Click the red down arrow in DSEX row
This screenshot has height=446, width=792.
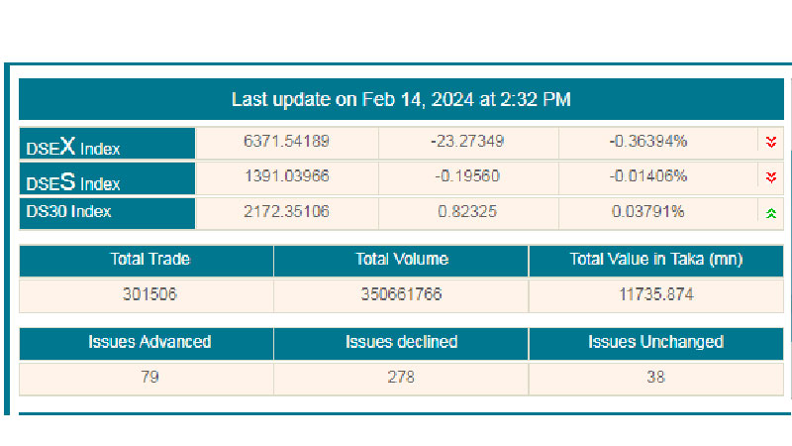pyautogui.click(x=771, y=142)
